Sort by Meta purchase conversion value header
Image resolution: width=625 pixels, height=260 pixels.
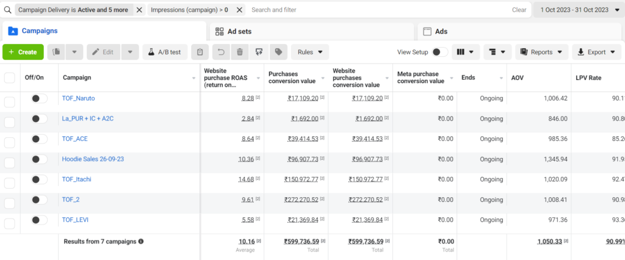[425, 78]
